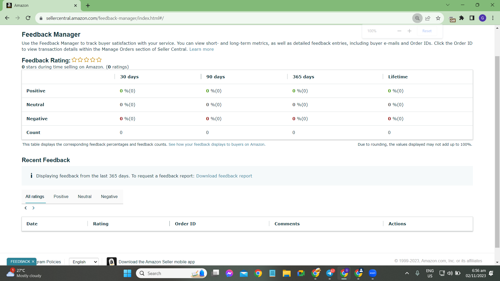Viewport: 500px width, 281px height.
Task: Go to previous feedback page arrow
Action: click(26, 208)
